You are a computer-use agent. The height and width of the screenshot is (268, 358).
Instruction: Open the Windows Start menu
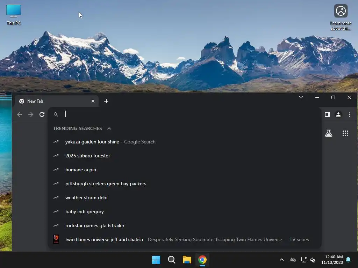click(156, 260)
